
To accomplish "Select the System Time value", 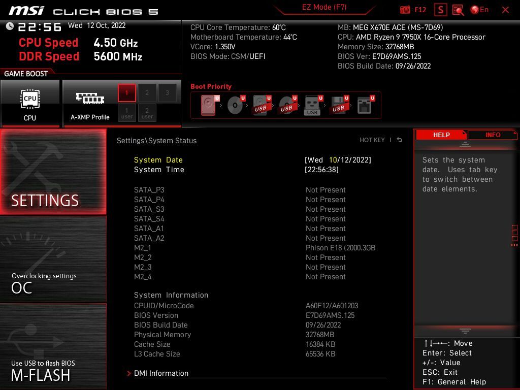I will coord(321,170).
